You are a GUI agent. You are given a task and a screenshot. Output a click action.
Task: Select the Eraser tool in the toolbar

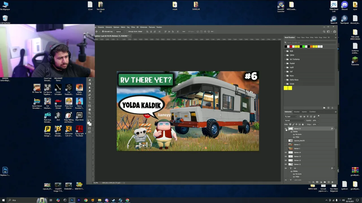click(x=90, y=80)
